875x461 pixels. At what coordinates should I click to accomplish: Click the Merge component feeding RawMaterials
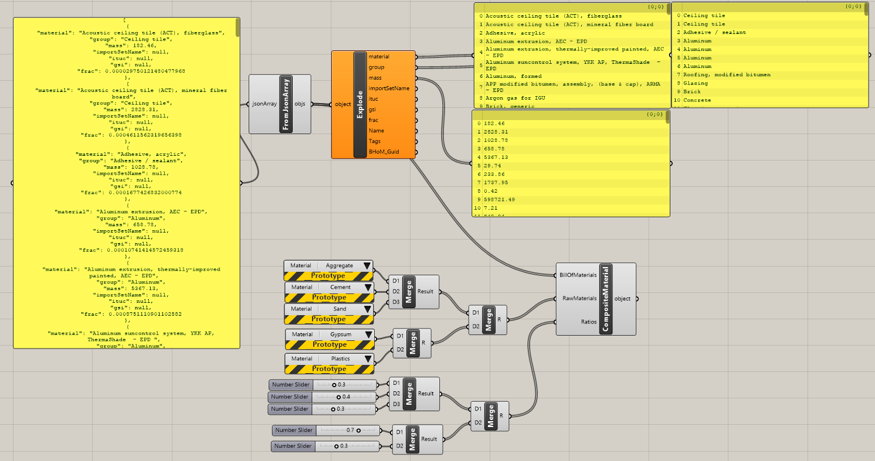pos(488,319)
